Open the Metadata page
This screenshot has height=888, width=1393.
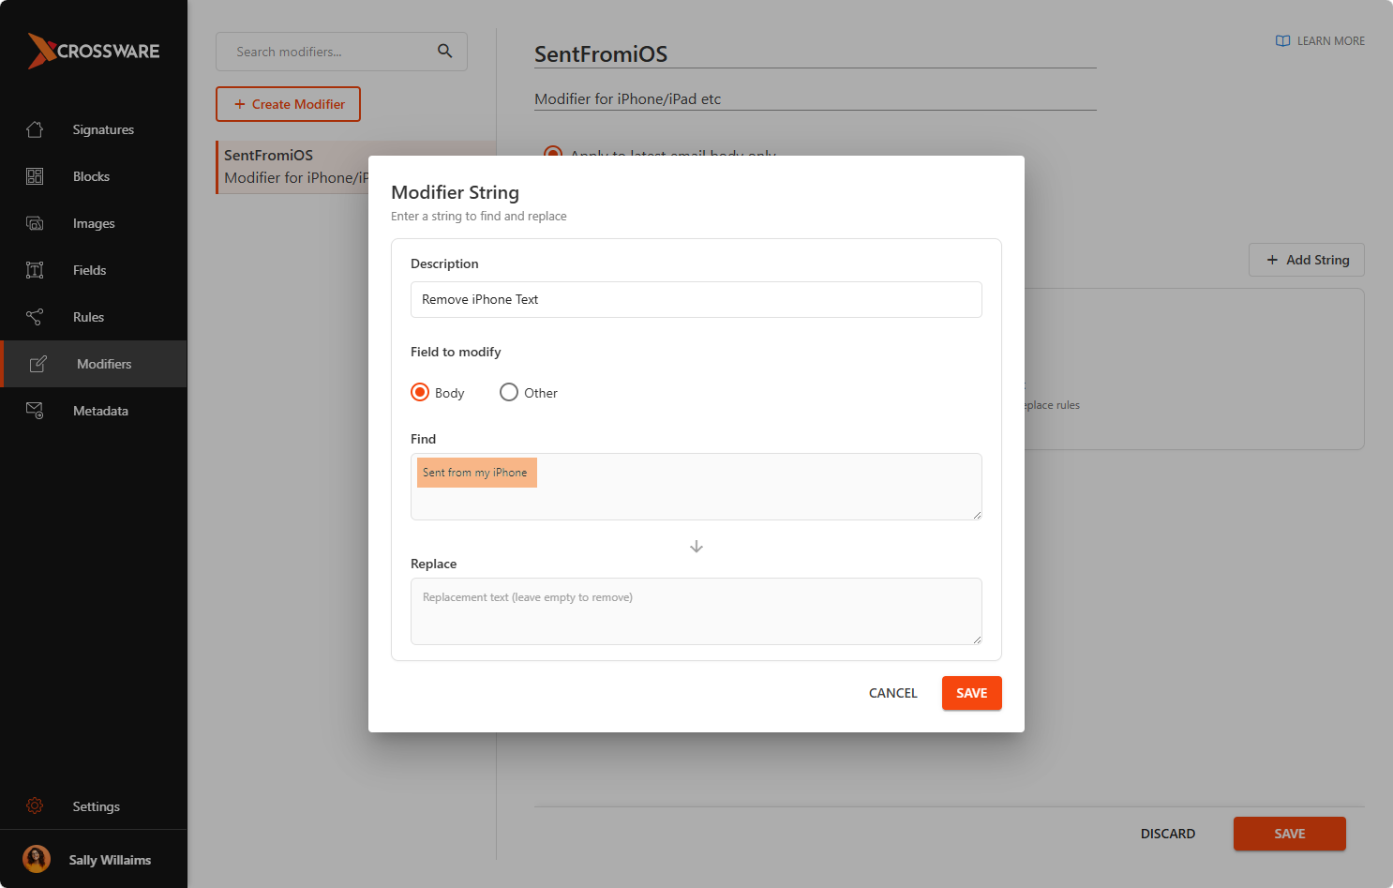(x=94, y=411)
